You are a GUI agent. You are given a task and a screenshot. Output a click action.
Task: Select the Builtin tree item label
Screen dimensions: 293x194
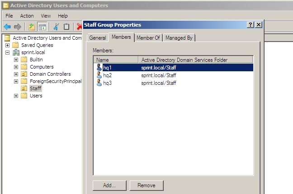point(36,60)
